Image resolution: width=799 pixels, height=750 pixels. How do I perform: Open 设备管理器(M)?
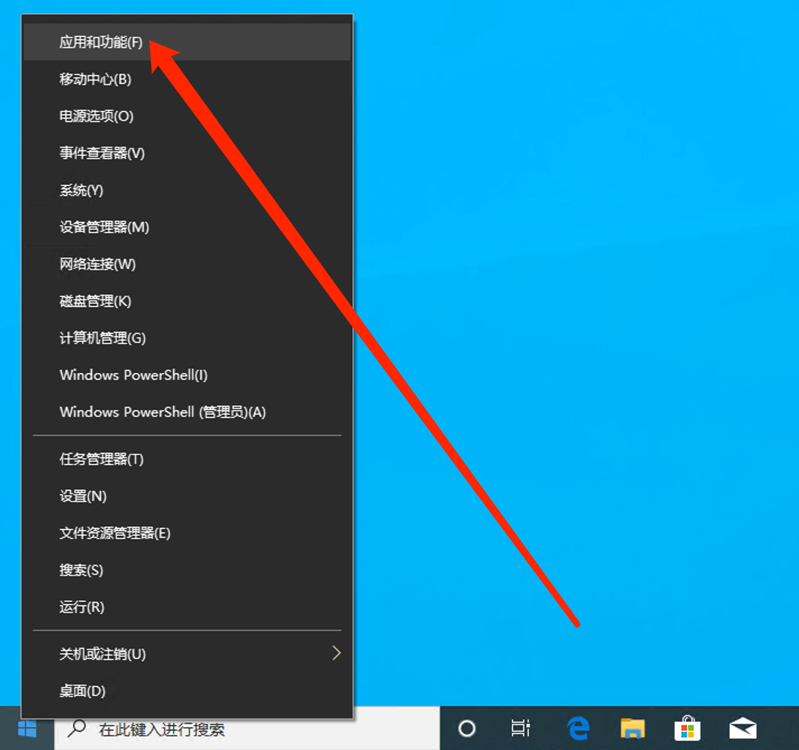pos(187,227)
